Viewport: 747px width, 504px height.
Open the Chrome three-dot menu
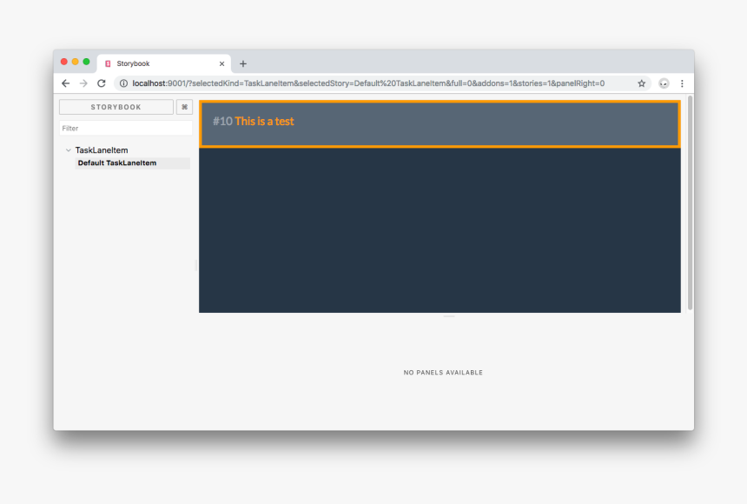682,83
